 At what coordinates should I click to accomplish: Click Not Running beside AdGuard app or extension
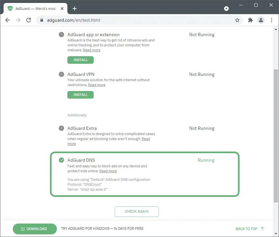coord(202,35)
